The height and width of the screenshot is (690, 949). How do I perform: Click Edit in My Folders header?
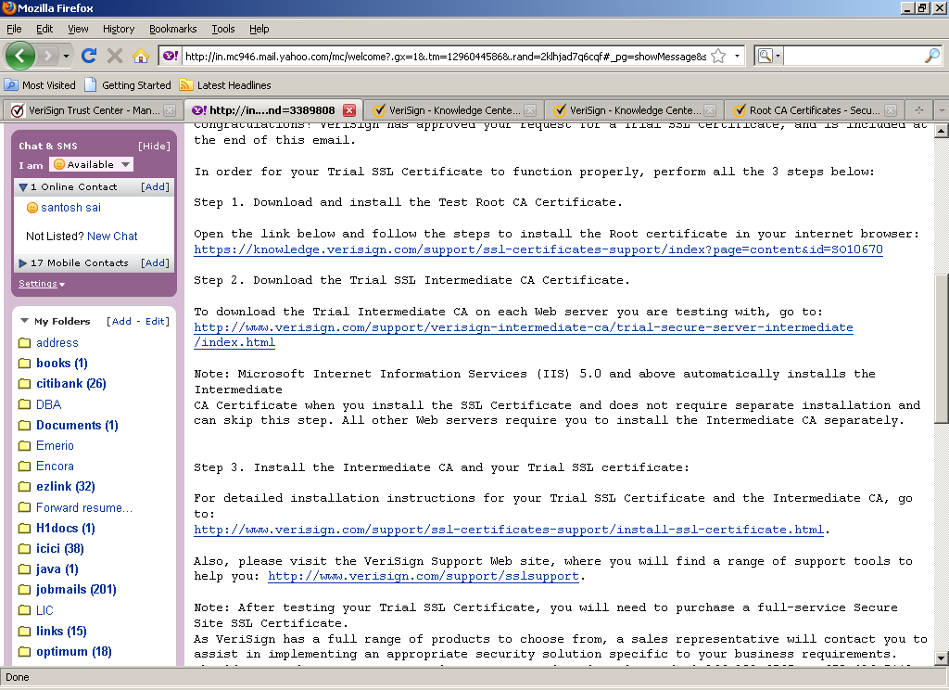(155, 321)
